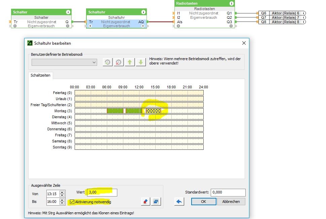This screenshot has height=219, width=326.
Task: Click the blue undo arrow button
Action: 179,202
